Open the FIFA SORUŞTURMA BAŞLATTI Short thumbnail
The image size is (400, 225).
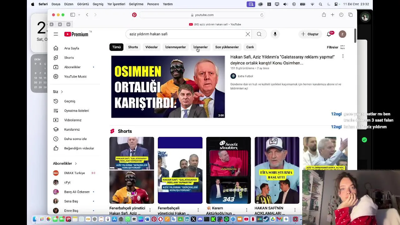[x=277, y=170]
